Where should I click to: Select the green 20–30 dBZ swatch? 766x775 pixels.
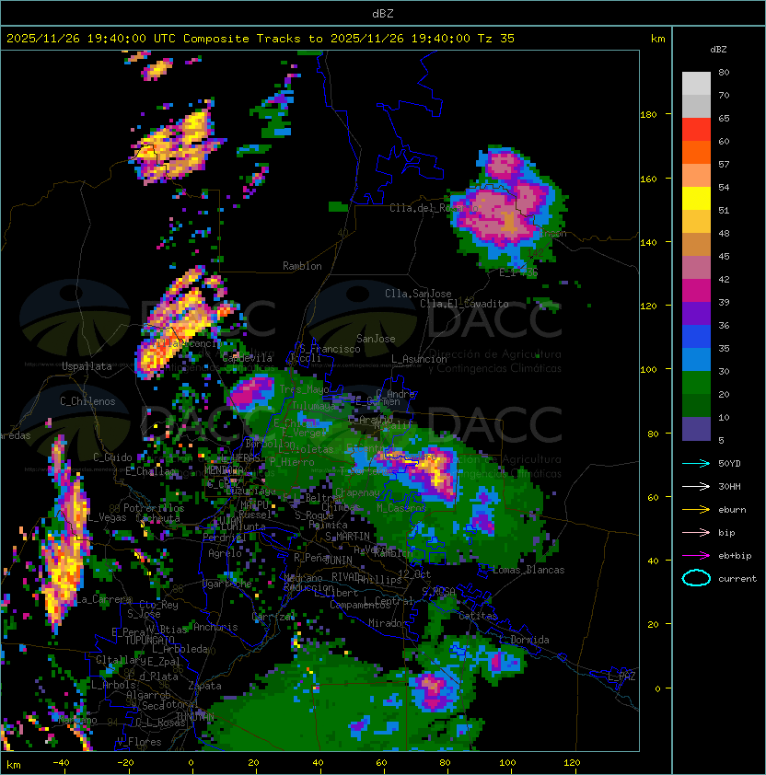696,382
